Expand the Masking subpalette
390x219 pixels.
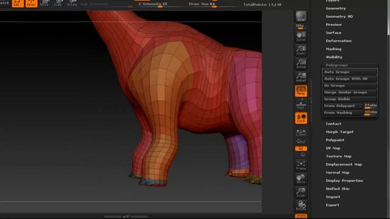333,49
